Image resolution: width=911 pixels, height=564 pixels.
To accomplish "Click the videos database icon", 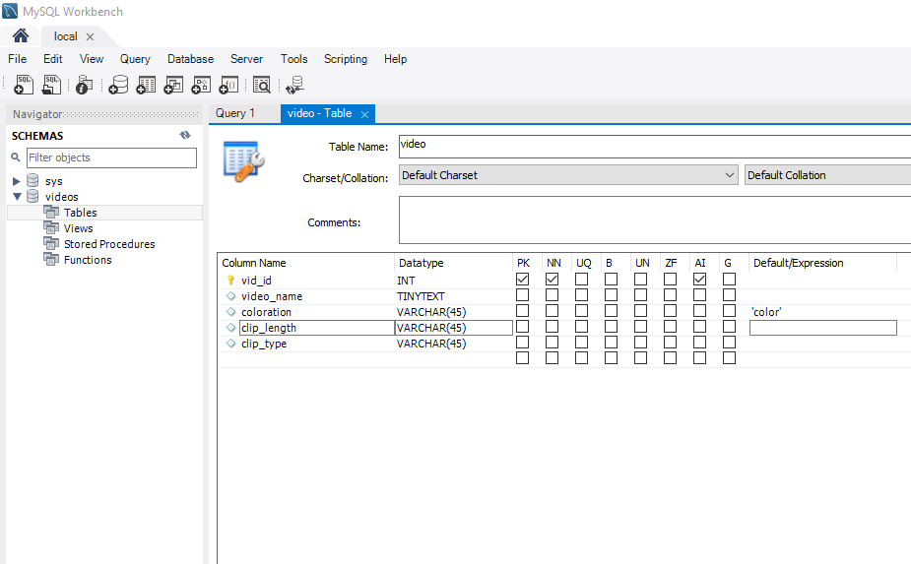I will pos(33,196).
